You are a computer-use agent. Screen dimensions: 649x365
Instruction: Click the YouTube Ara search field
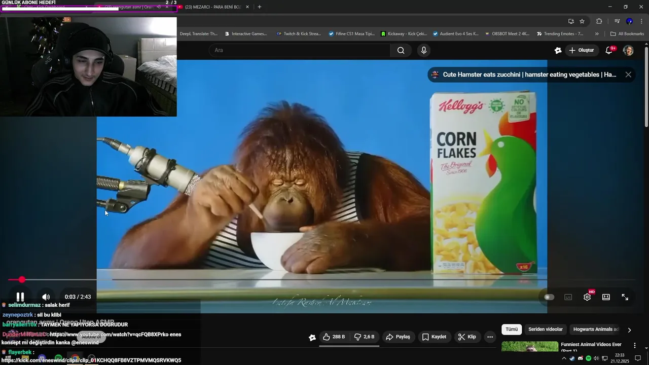coord(299,50)
